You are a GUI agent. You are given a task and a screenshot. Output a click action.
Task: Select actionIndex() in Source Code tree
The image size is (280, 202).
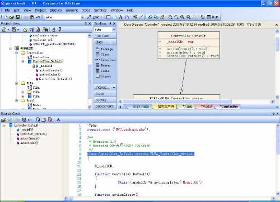tap(29, 143)
